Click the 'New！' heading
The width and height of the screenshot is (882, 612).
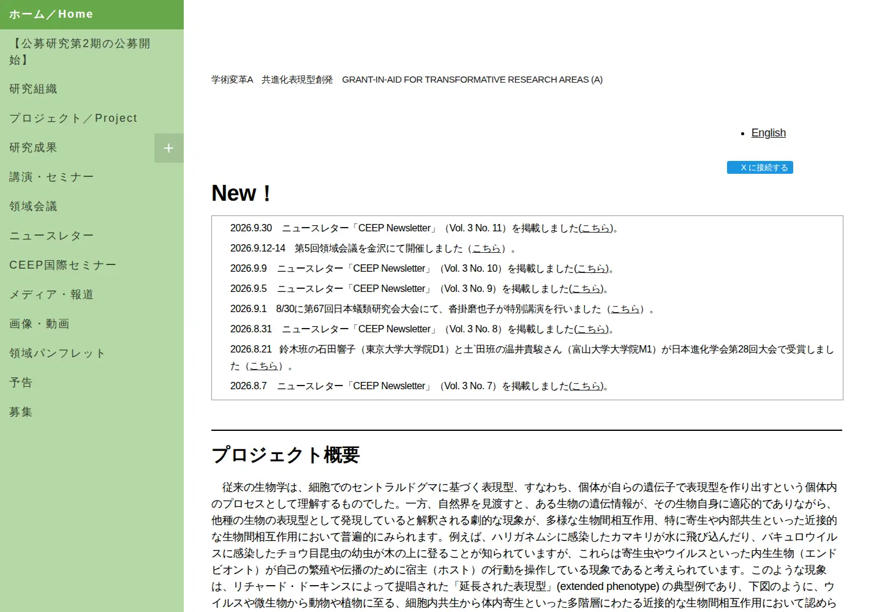tap(243, 193)
